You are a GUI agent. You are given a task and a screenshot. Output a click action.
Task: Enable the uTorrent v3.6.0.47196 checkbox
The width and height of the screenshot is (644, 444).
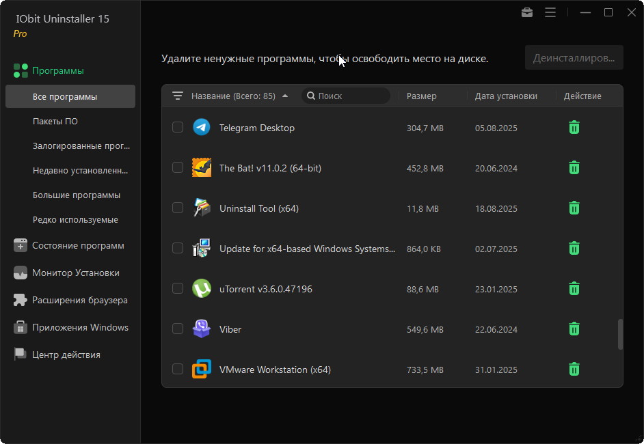(x=178, y=288)
